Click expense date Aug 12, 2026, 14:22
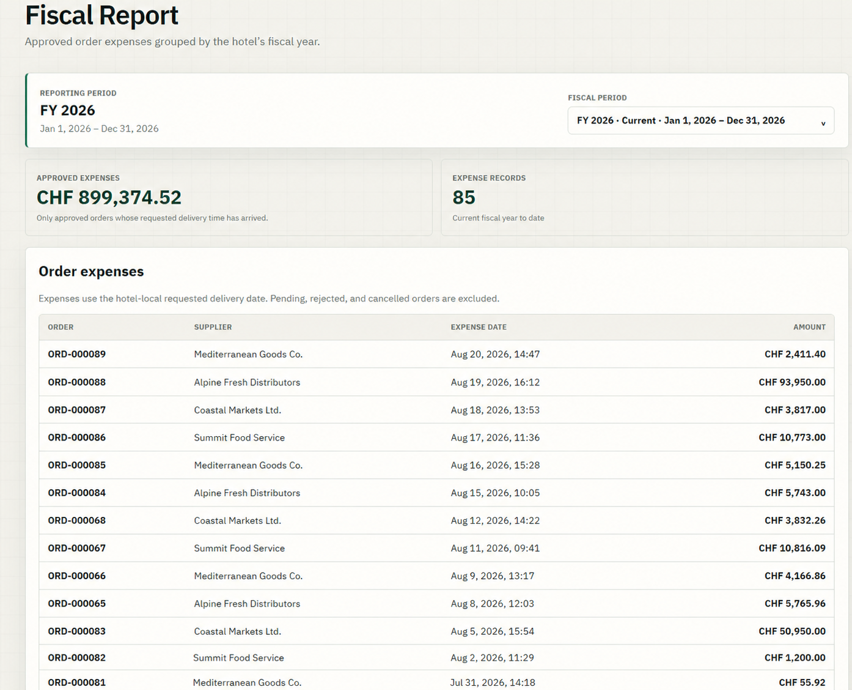This screenshot has height=690, width=852. [x=495, y=521]
